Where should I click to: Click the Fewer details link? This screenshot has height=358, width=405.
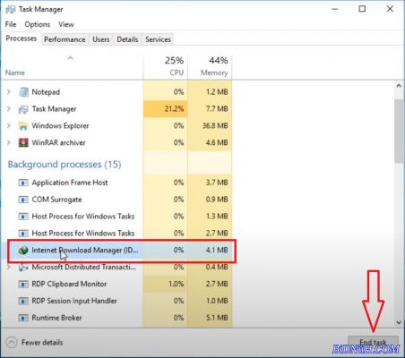tap(42, 343)
